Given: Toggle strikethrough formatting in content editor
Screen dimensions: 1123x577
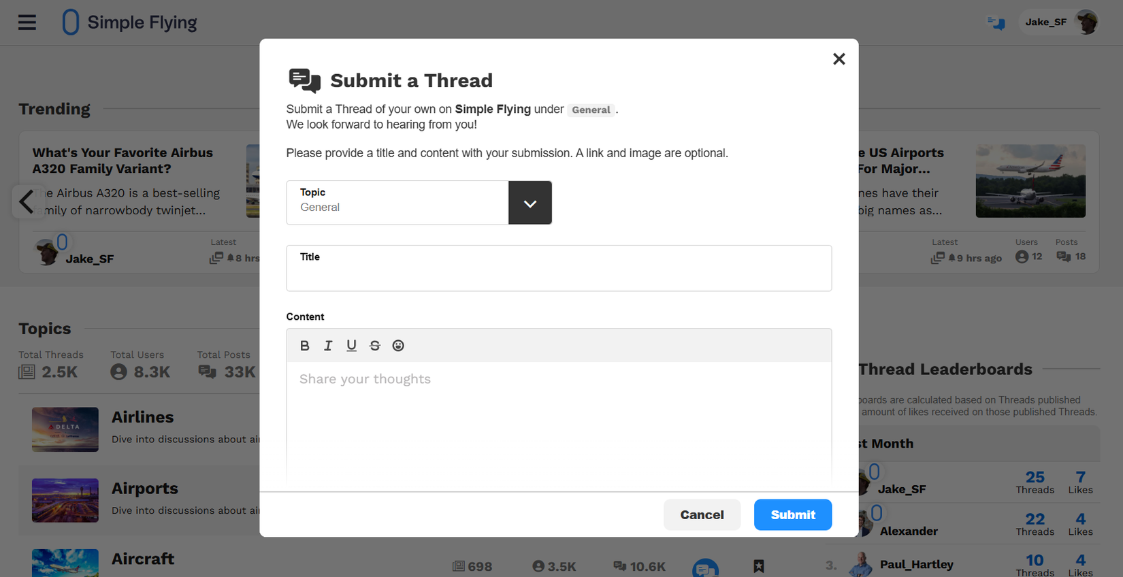Looking at the screenshot, I should pos(374,346).
